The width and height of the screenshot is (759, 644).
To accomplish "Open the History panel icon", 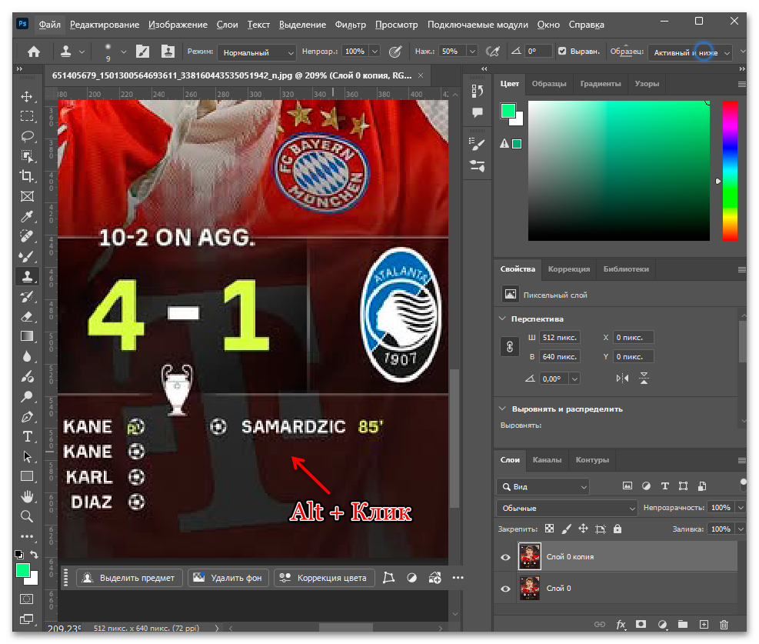I will [x=478, y=91].
